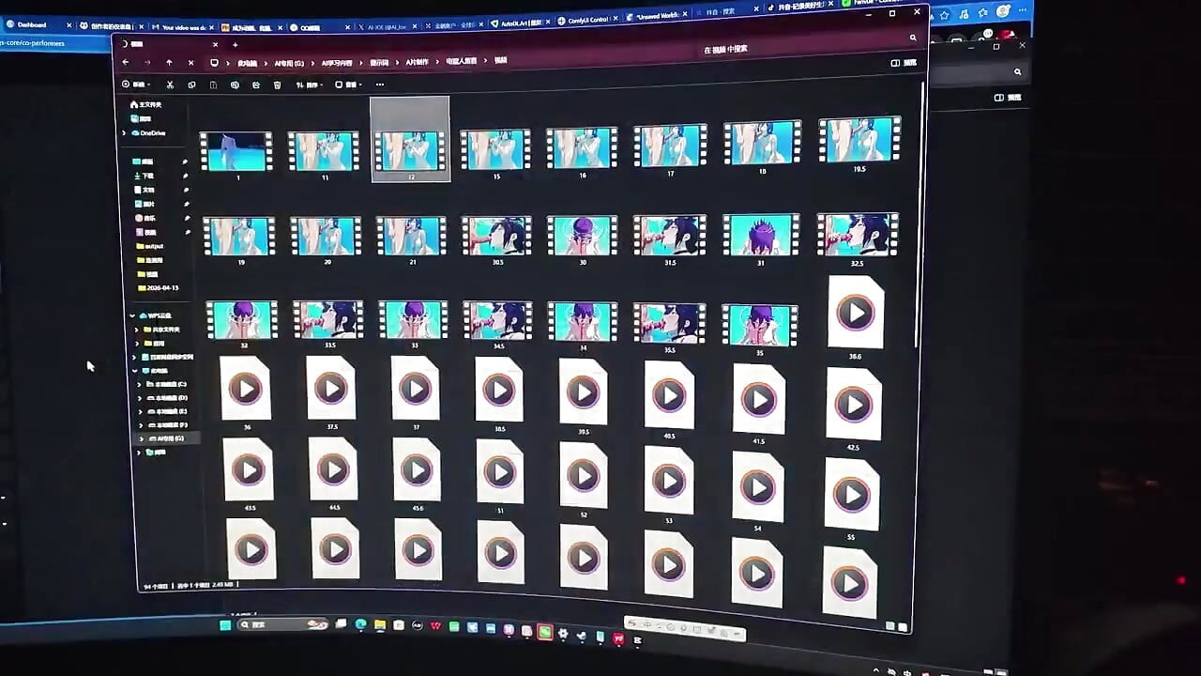
Task: Click the Paste icon in Explorer toolbar
Action: (213, 84)
